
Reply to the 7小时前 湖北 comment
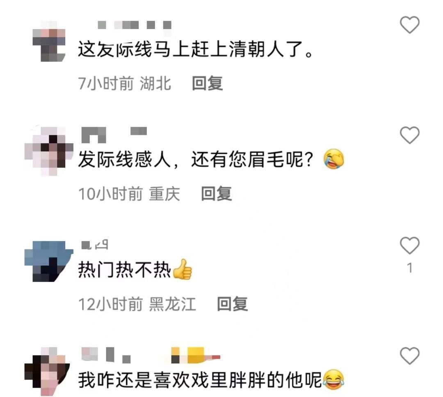208,83
